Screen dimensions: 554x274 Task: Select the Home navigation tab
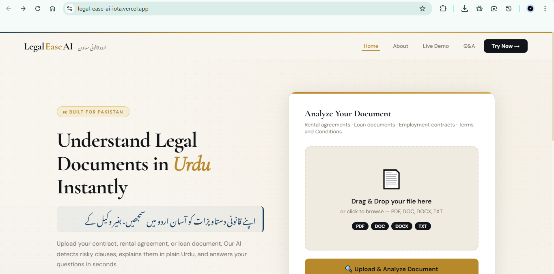[371, 46]
